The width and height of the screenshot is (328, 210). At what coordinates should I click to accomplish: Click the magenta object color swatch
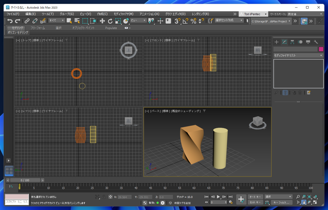click(321, 49)
